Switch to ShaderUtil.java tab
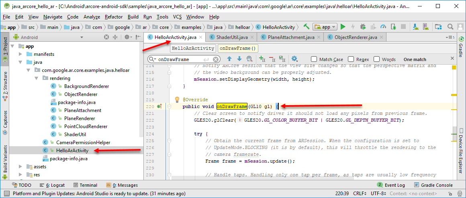Image resolution: width=466 pixels, height=198 pixels. (232, 37)
